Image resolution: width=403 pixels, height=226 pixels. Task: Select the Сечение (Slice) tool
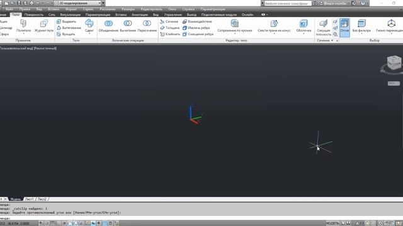click(x=169, y=21)
